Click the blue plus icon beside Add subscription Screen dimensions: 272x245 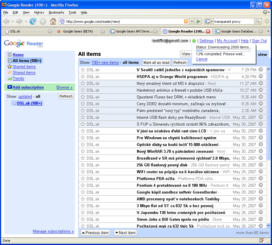click(9, 87)
